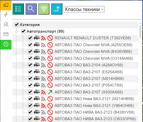This screenshot has height=122, width=143.
Task: Uncheck the RENAULT DUSTER (Т392УЕ68) checkbox
Action: 30,38
